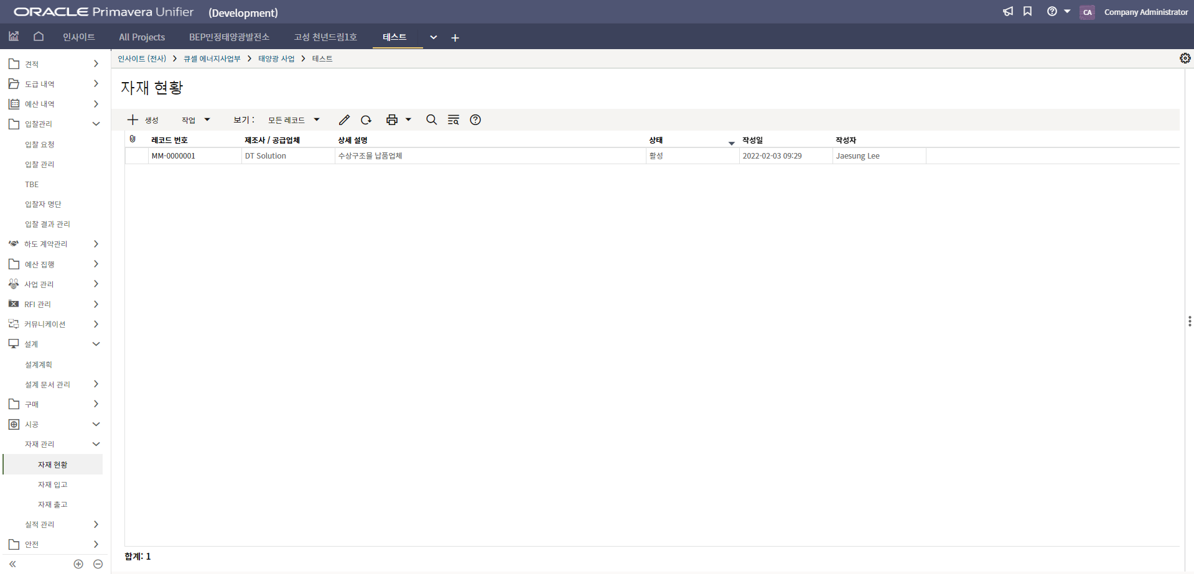Open settings gear icon at top right
This screenshot has height=574, width=1194.
(1185, 58)
